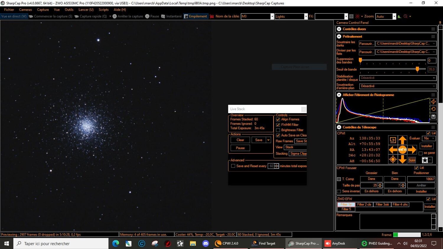Open the Contrôles du Télescope panel hamburger menu
The height and width of the screenshot is (249, 443).
(x=433, y=127)
